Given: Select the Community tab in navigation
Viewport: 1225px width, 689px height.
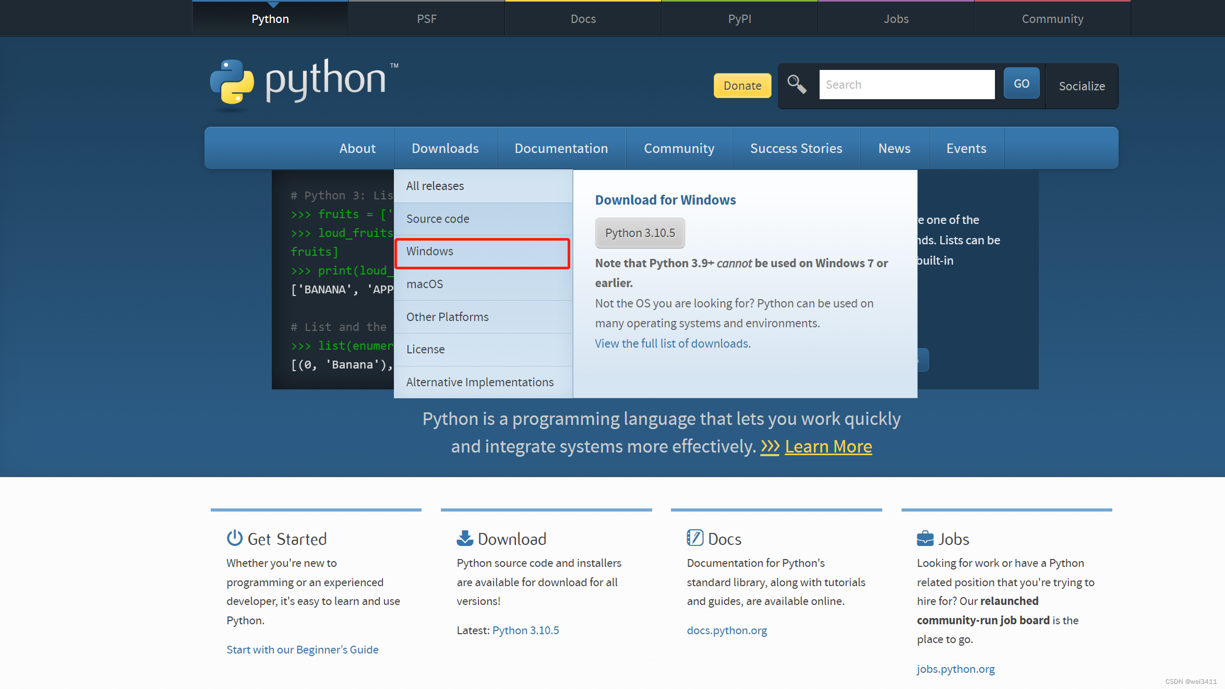Looking at the screenshot, I should click(x=679, y=148).
